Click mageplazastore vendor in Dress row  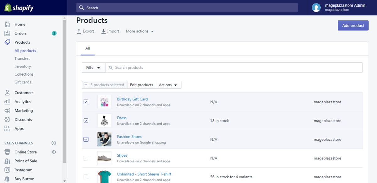tap(327, 121)
